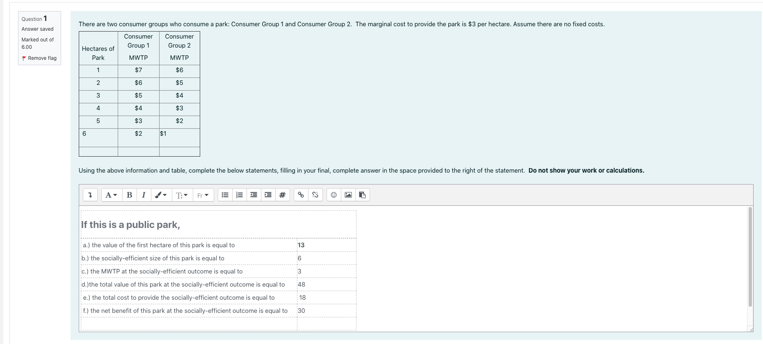
Task: Click the editor resize handle corner
Action: click(751, 329)
